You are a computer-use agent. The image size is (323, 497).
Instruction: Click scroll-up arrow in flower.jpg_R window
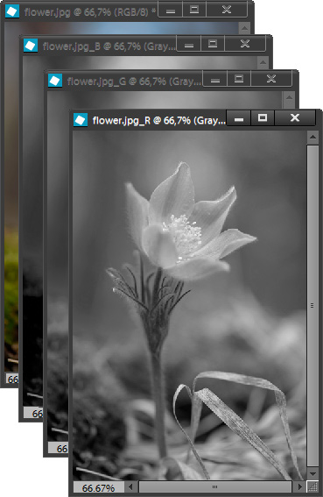coord(312,138)
